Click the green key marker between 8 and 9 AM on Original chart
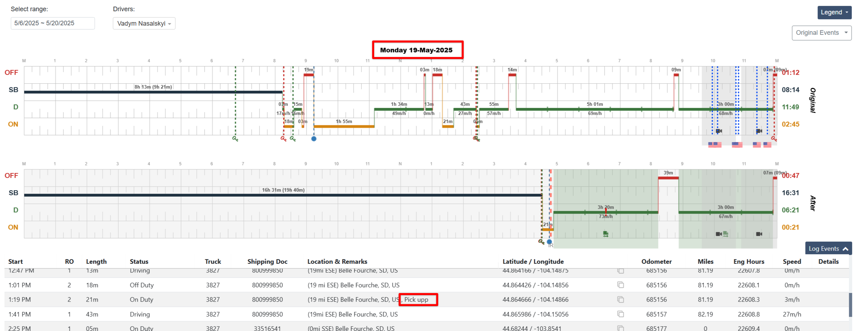Image resolution: width=854 pixels, height=331 pixels. tap(293, 139)
